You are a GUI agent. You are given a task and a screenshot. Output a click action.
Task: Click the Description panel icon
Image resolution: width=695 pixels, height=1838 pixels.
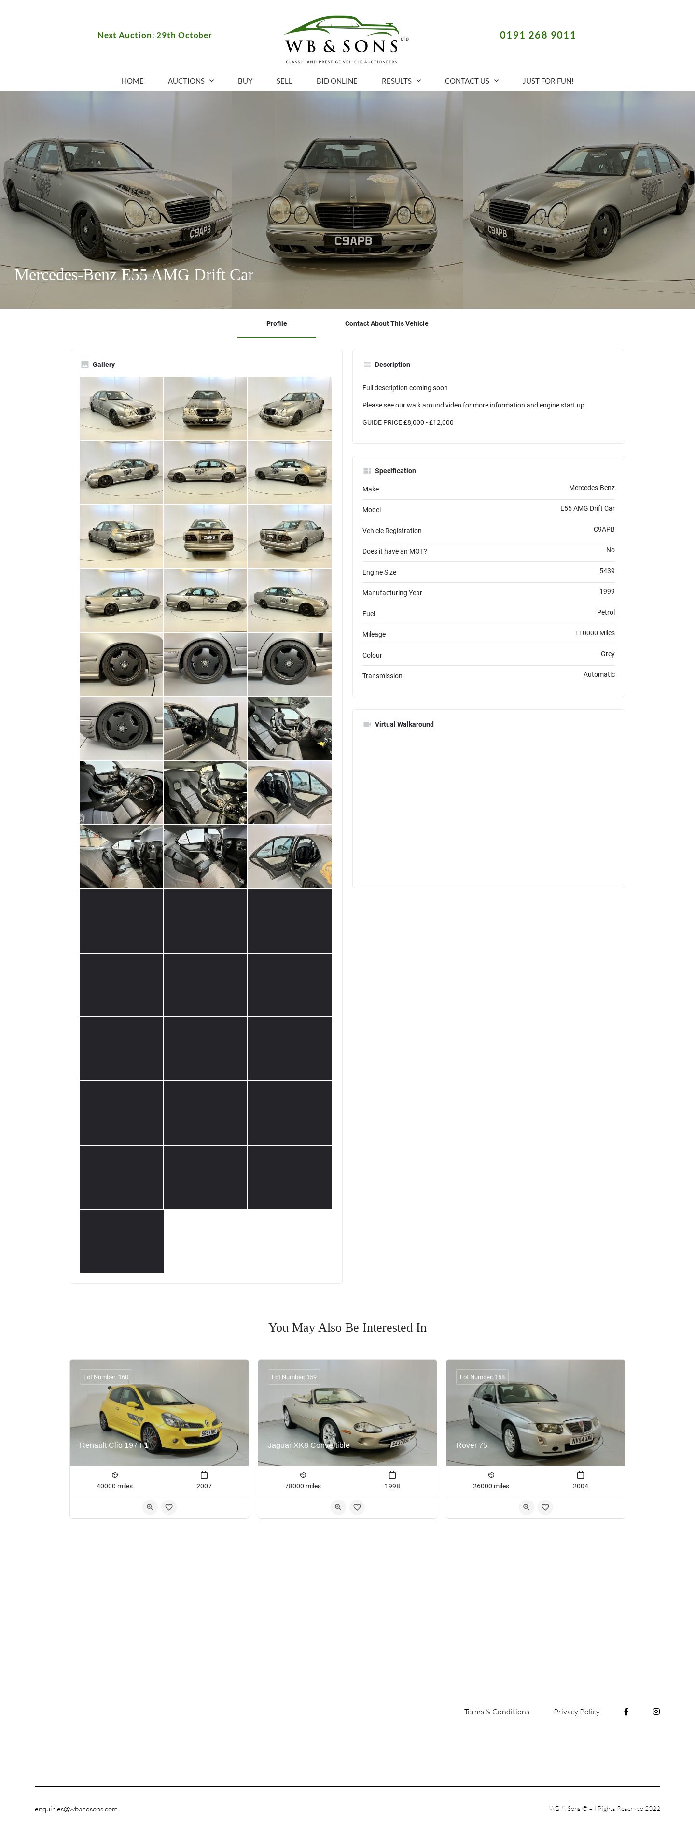(x=367, y=365)
